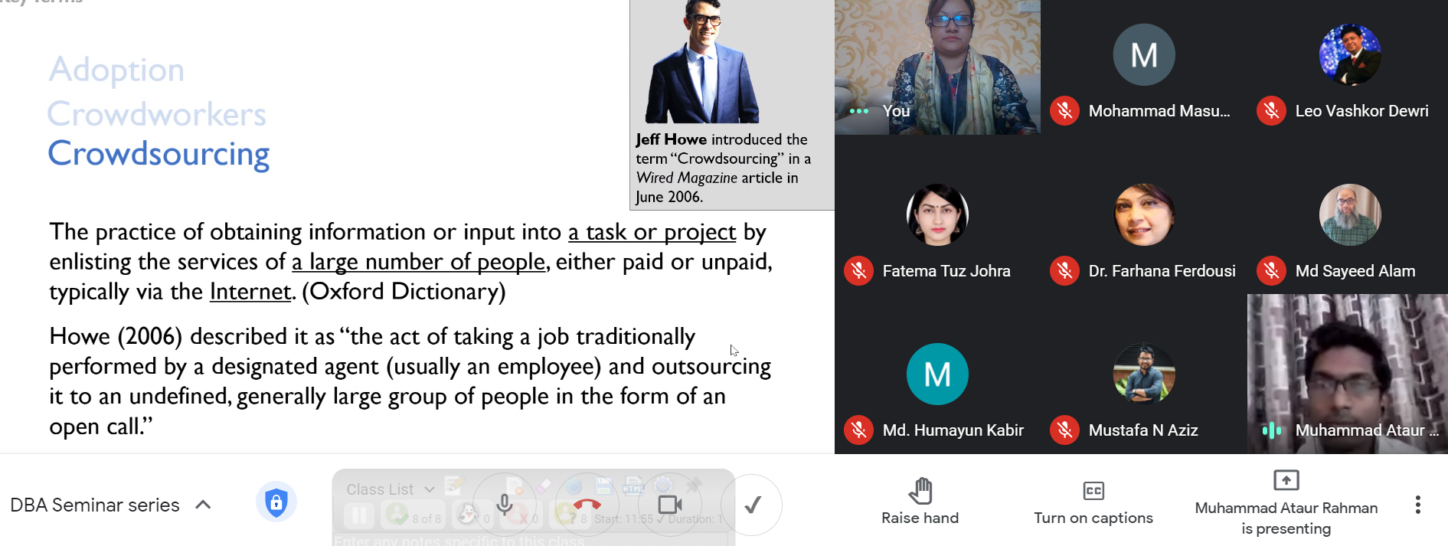Click the attendance checkmark button
This screenshot has width=1448, height=546.
(x=752, y=505)
